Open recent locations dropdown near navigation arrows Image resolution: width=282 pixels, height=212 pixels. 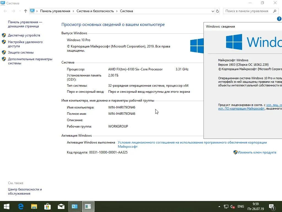pyautogui.click(x=20, y=11)
